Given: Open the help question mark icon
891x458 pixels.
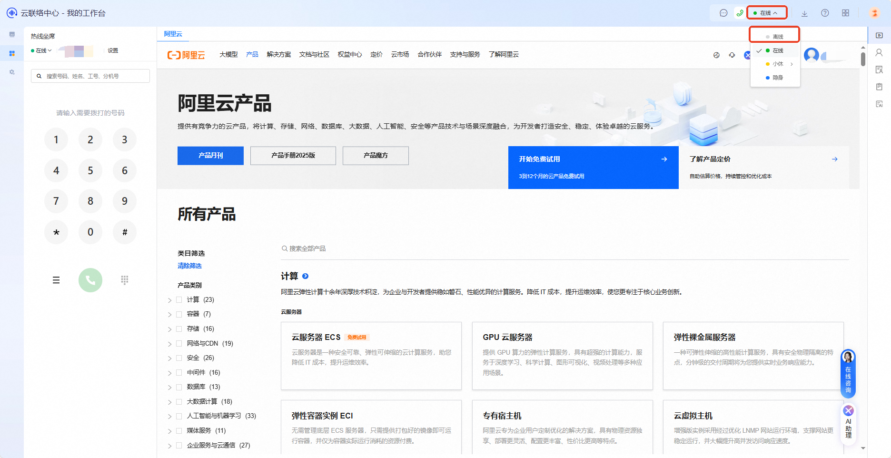Looking at the screenshot, I should pyautogui.click(x=825, y=13).
